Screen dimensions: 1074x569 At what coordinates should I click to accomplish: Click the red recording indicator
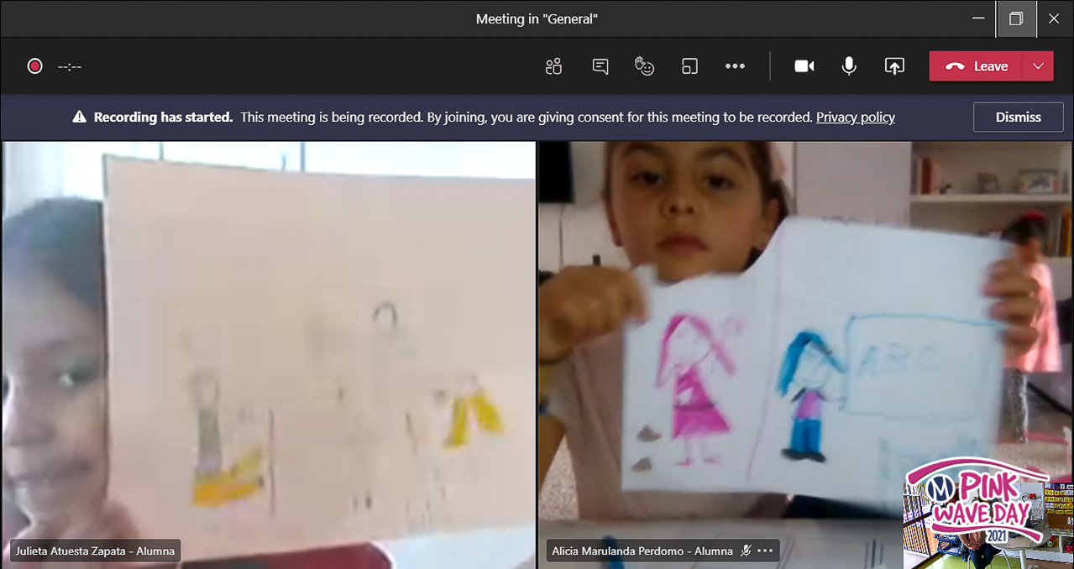point(34,66)
